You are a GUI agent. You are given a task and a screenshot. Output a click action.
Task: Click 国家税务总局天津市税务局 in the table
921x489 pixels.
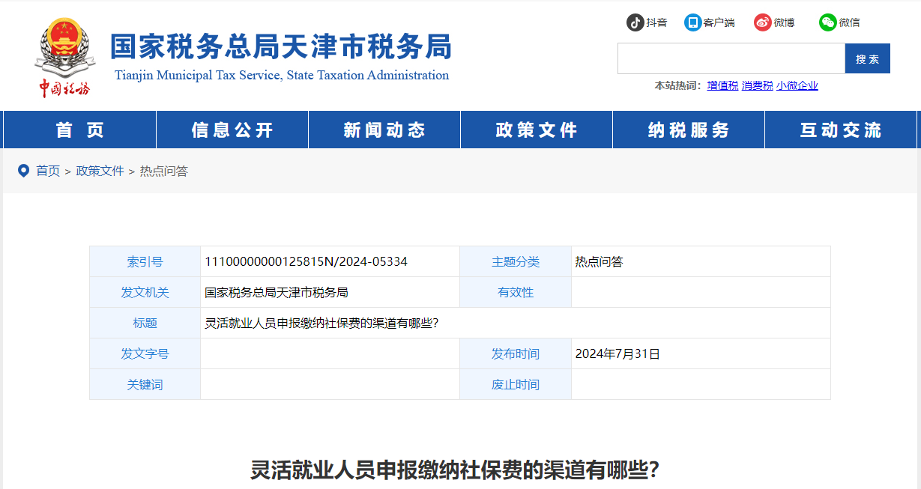pyautogui.click(x=277, y=292)
